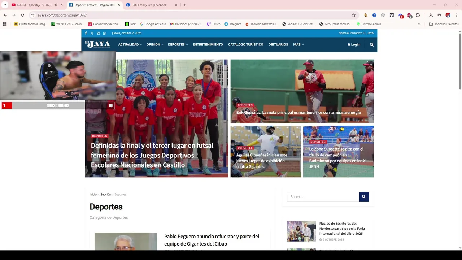The width and height of the screenshot is (462, 260).
Task: Click the adblock extension icon with badge 7
Action: [x=409, y=15]
